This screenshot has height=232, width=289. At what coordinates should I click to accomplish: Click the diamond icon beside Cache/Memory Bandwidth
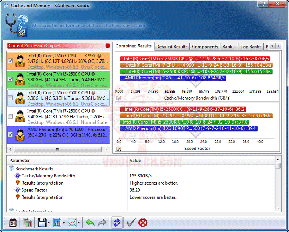[18, 176]
